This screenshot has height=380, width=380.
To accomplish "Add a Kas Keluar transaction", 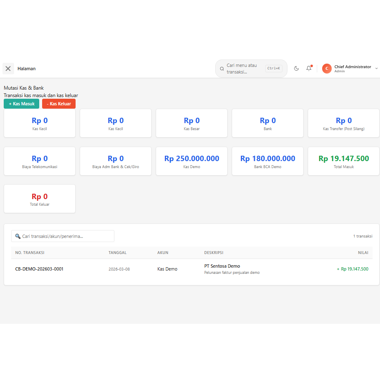I will pos(59,104).
